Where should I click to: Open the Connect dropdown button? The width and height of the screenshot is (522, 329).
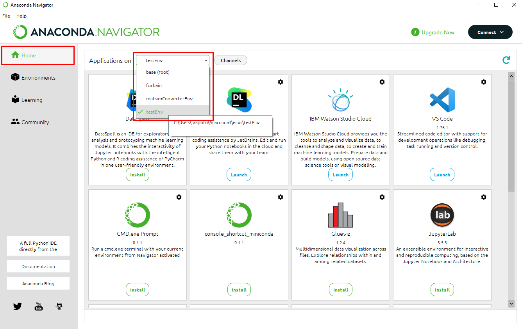click(490, 32)
